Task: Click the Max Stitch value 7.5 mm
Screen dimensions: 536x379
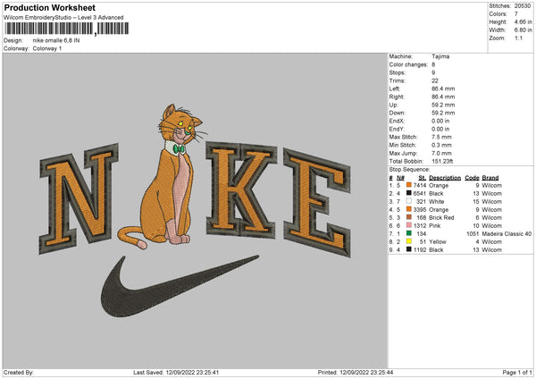Action: point(441,137)
